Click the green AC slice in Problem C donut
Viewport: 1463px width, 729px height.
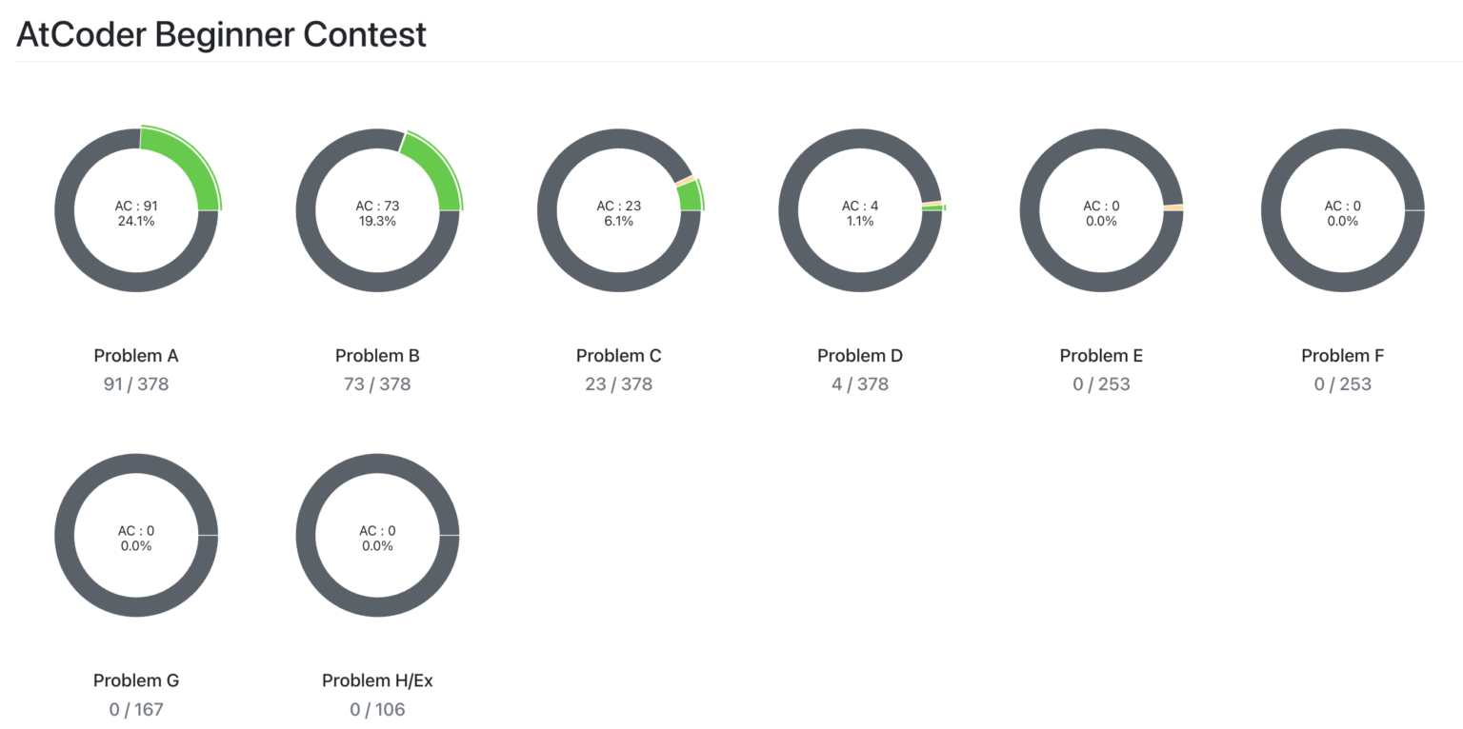tap(691, 196)
